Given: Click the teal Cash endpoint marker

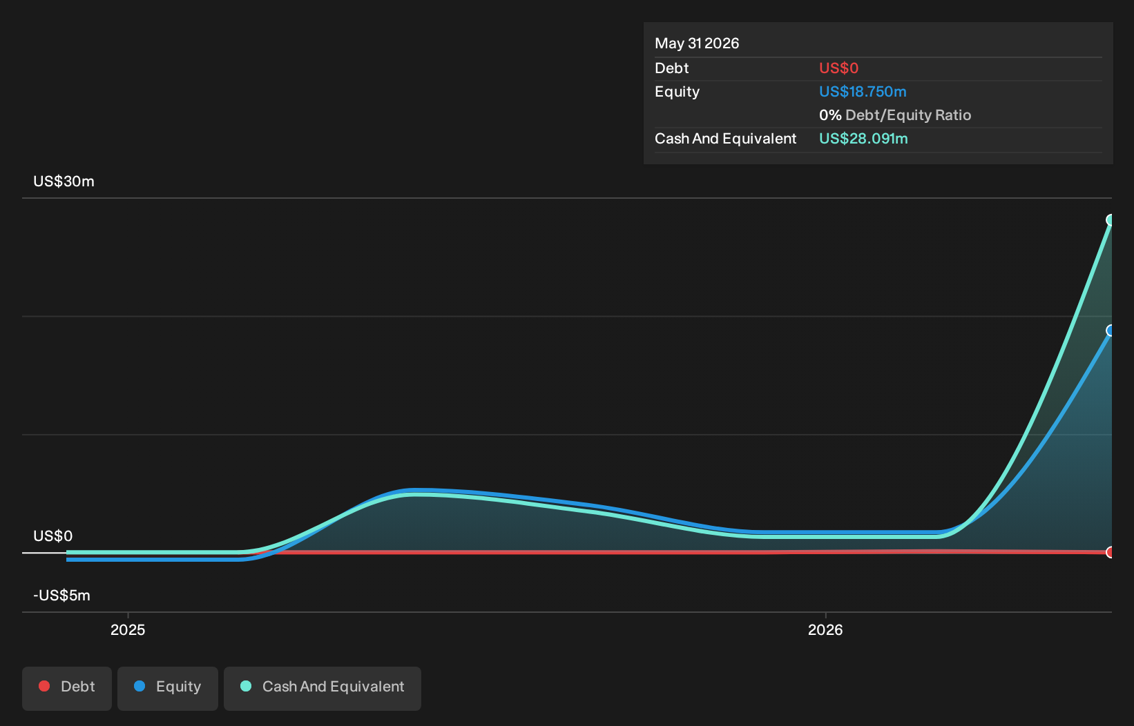Looking at the screenshot, I should pyautogui.click(x=1110, y=220).
